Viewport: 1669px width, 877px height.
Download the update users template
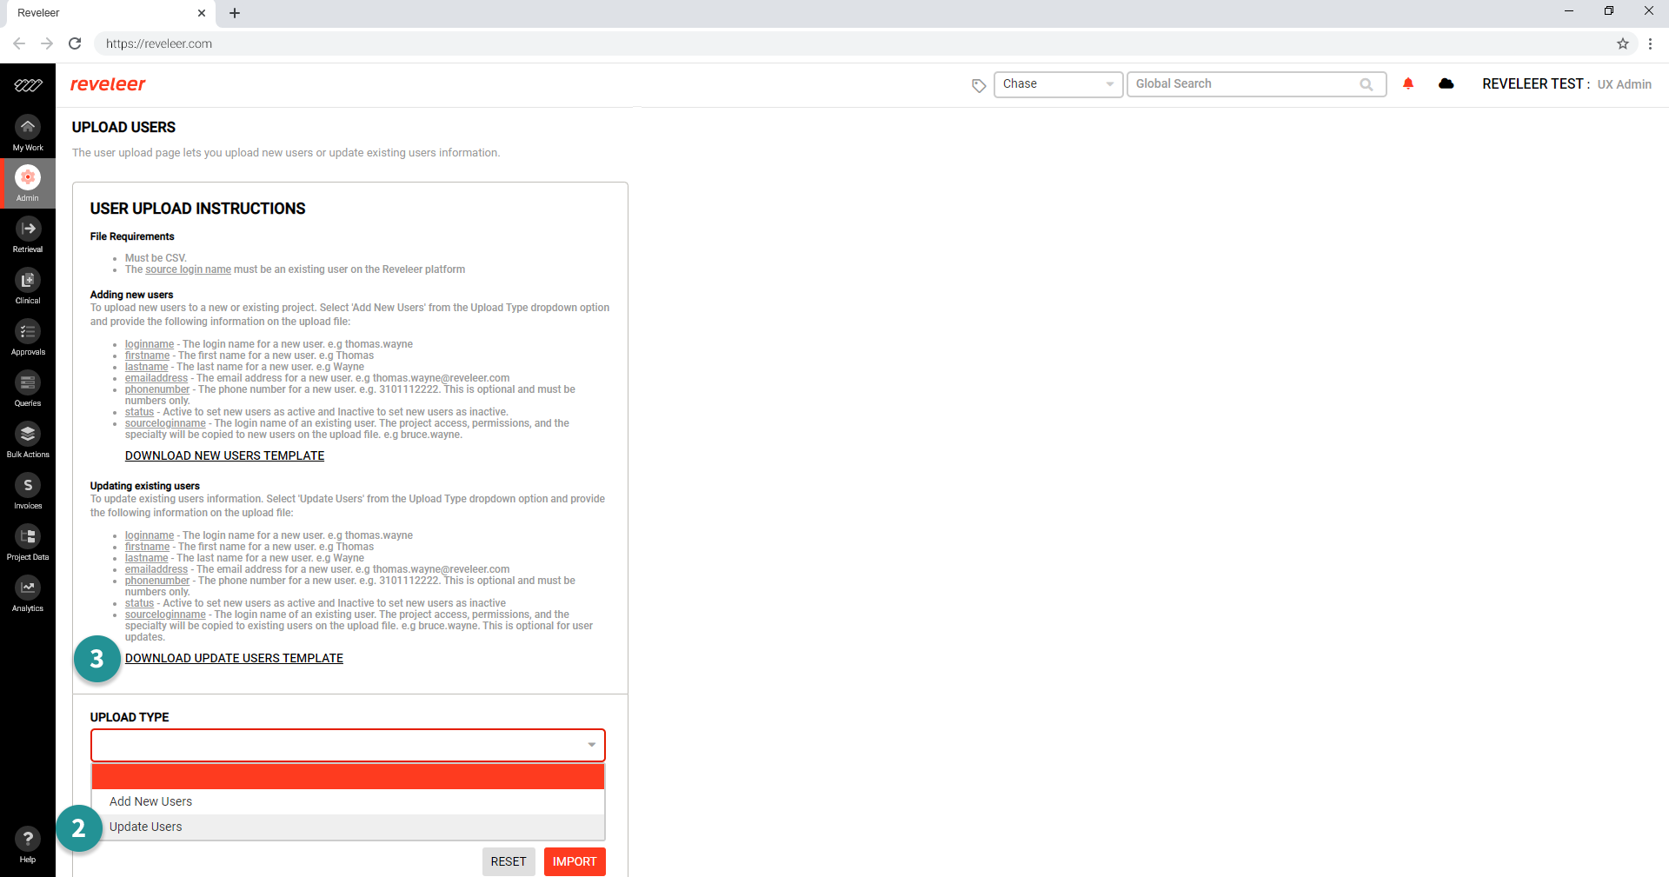[234, 658]
